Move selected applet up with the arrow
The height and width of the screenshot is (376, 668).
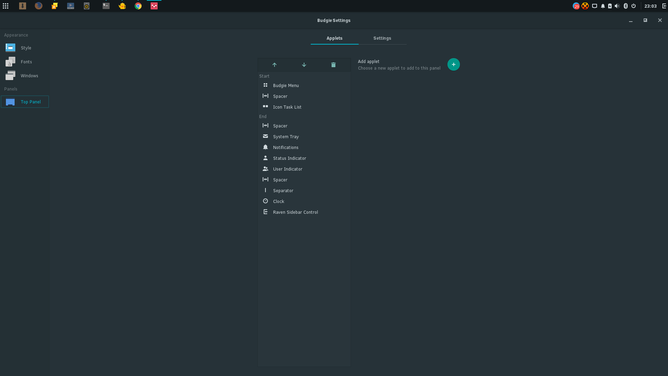click(275, 65)
